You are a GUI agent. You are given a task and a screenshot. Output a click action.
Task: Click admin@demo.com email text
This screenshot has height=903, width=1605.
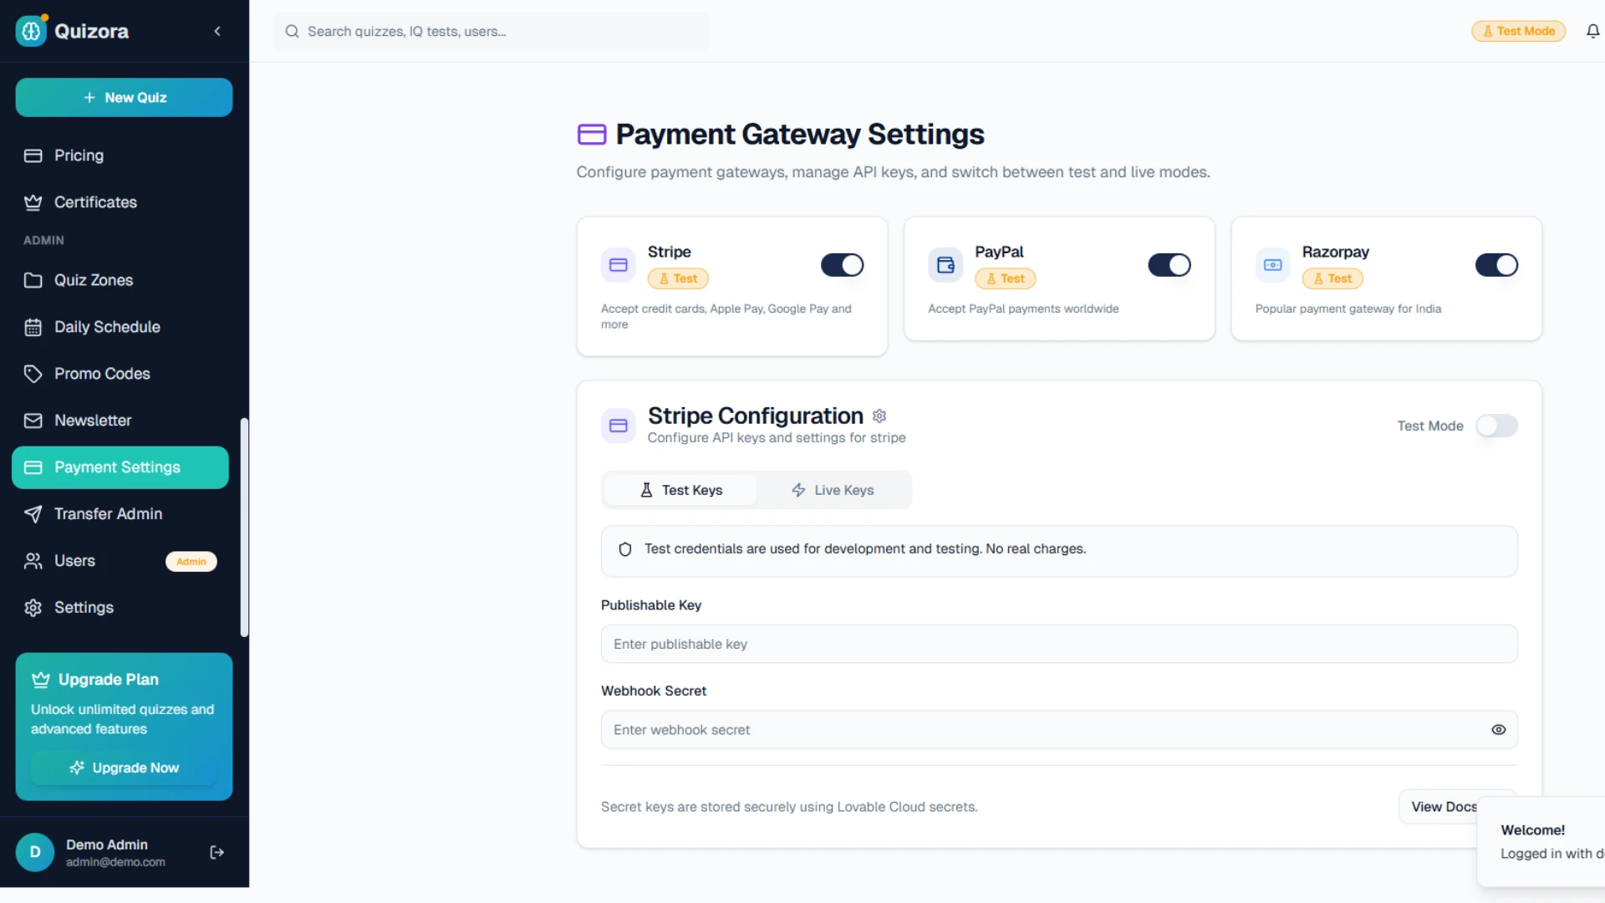[115, 862]
